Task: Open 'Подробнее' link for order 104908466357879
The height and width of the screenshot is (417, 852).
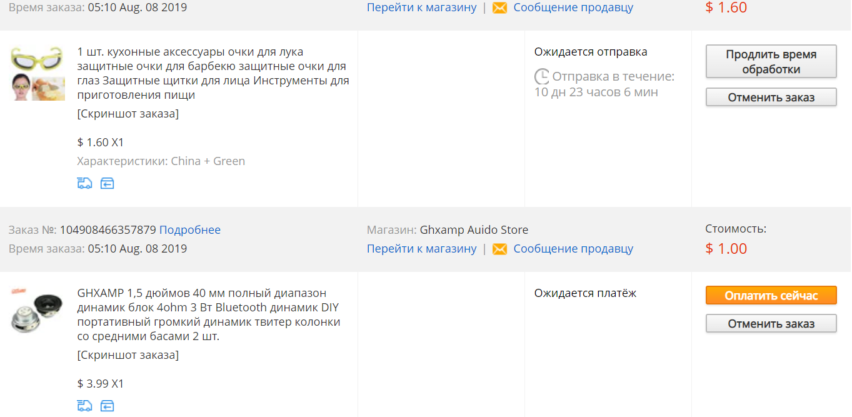Action: coord(190,230)
